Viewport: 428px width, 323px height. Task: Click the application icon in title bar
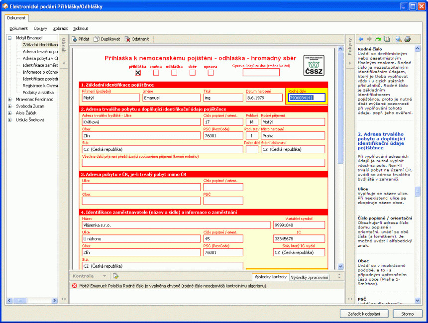coord(5,6)
